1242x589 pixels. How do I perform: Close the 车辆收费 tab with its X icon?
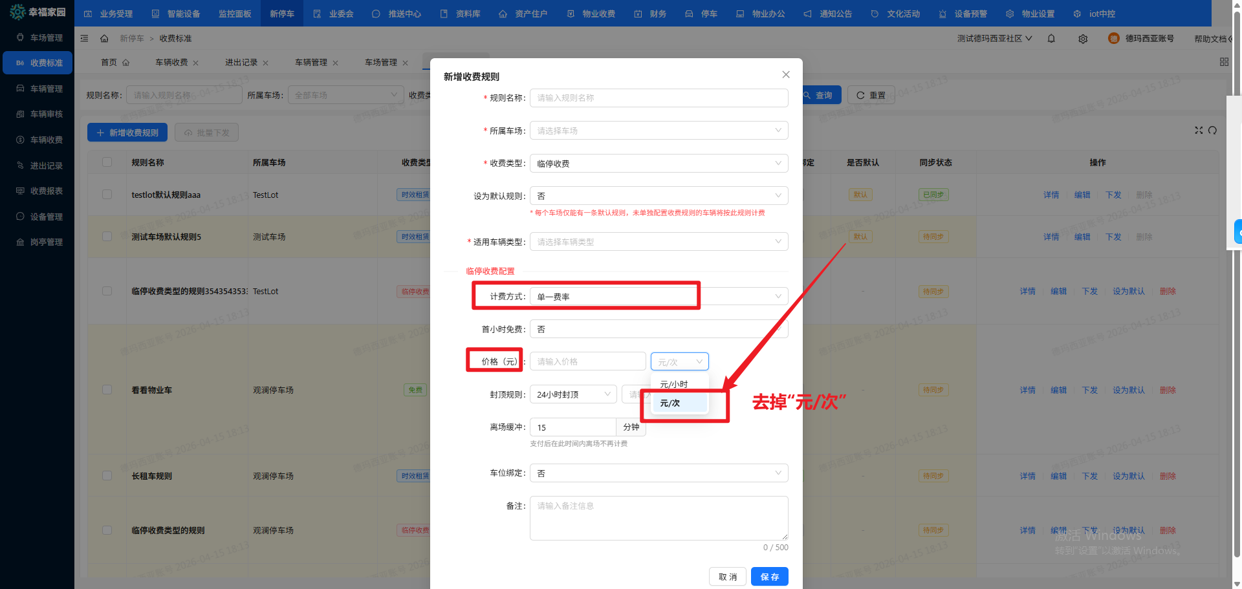(196, 63)
